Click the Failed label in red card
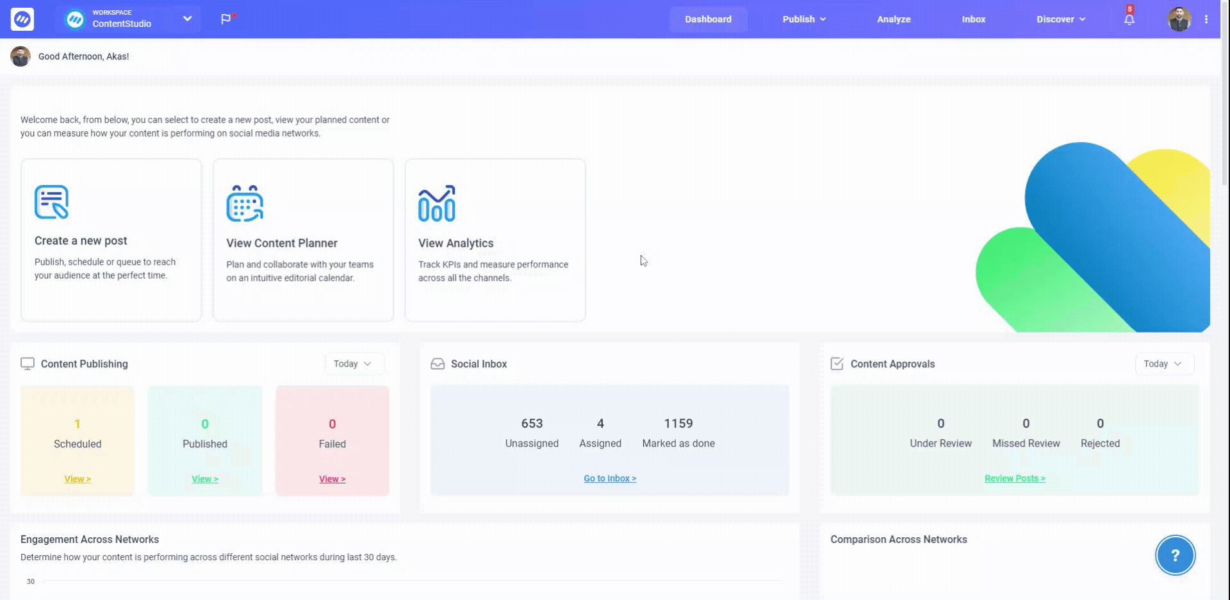 pos(332,444)
